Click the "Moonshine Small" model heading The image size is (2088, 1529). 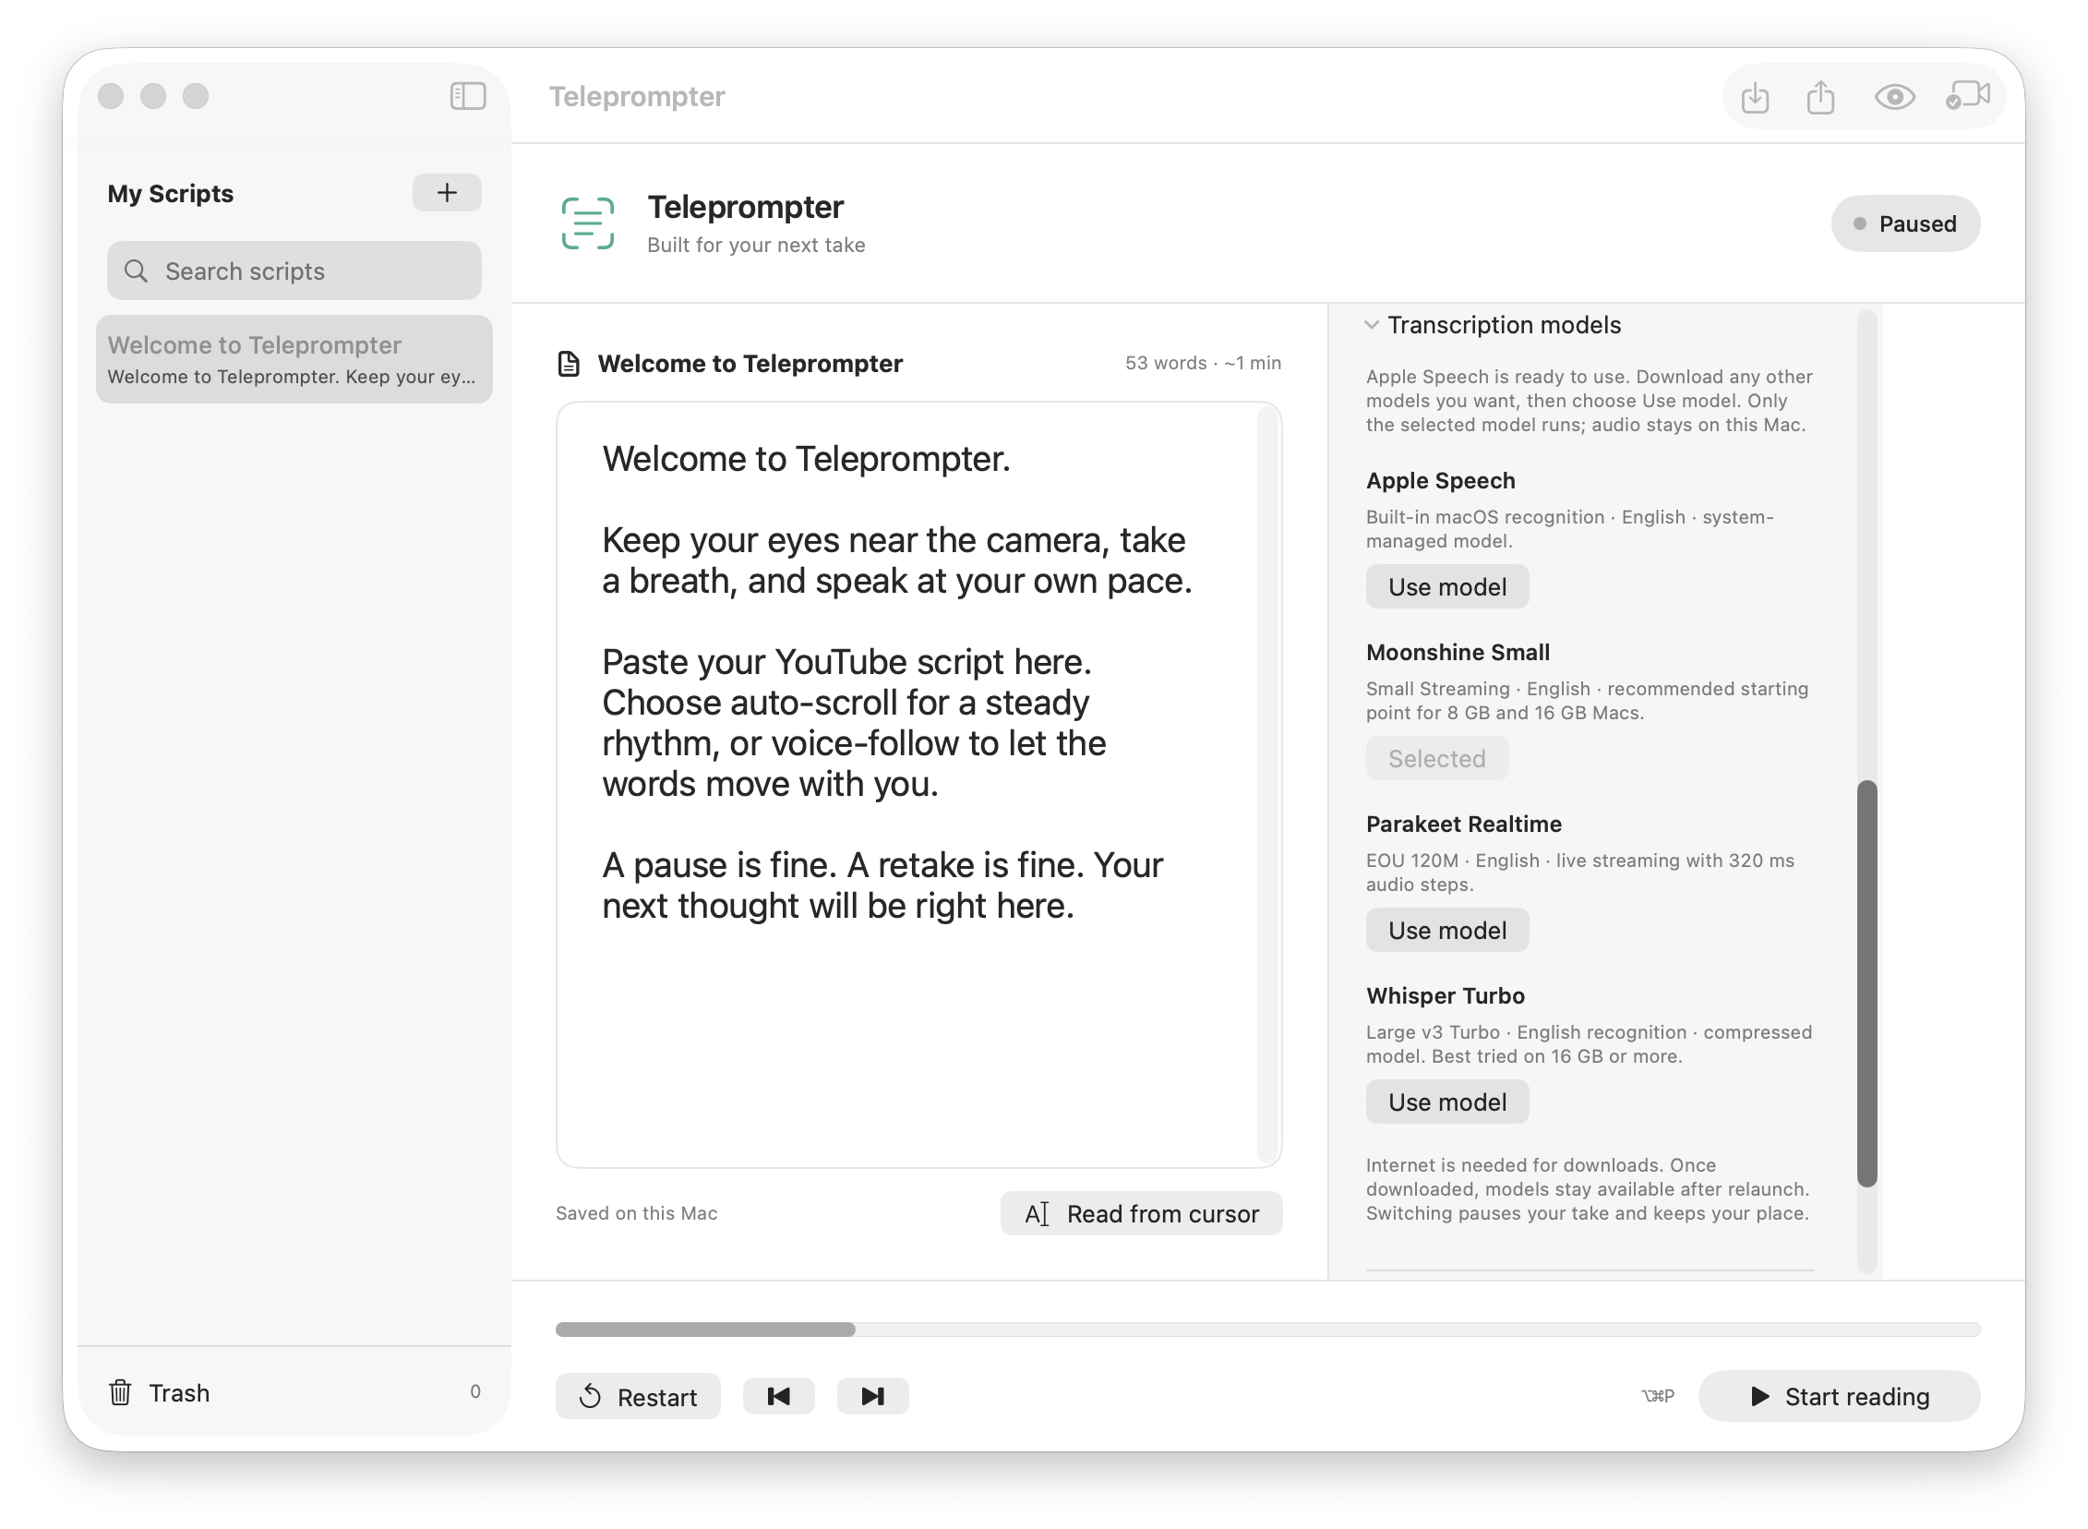(1457, 653)
